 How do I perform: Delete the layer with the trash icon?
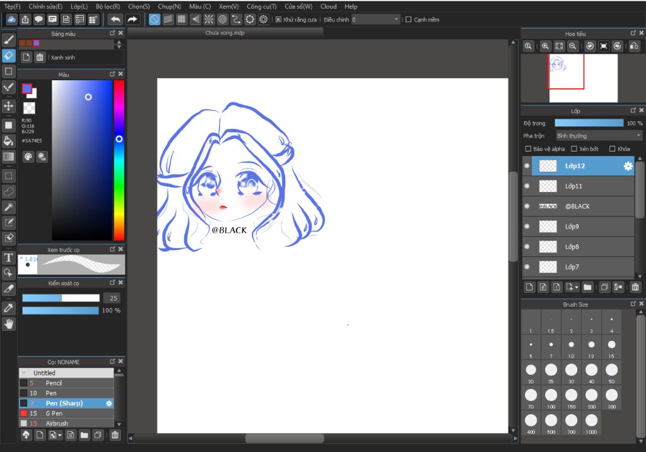tap(635, 287)
